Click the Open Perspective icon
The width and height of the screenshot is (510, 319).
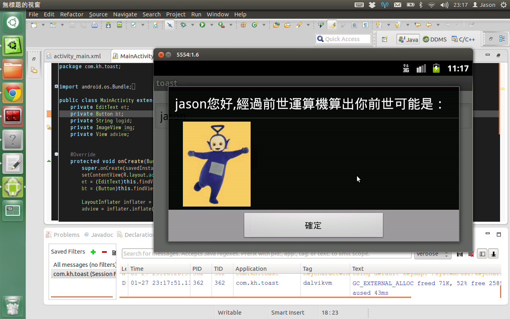click(384, 39)
